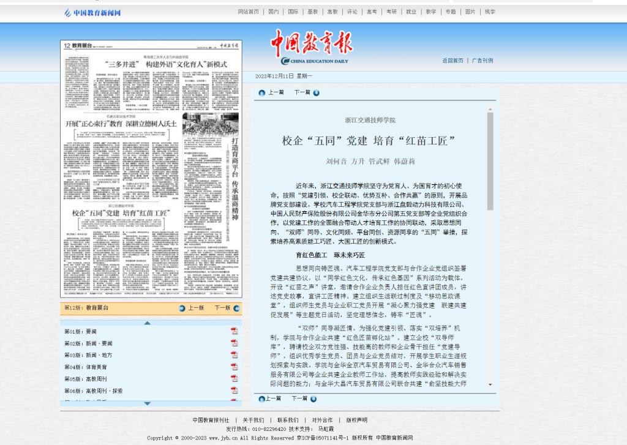627x445 pixels.
Task: Open the 高考 navigation item
Action: point(372,12)
